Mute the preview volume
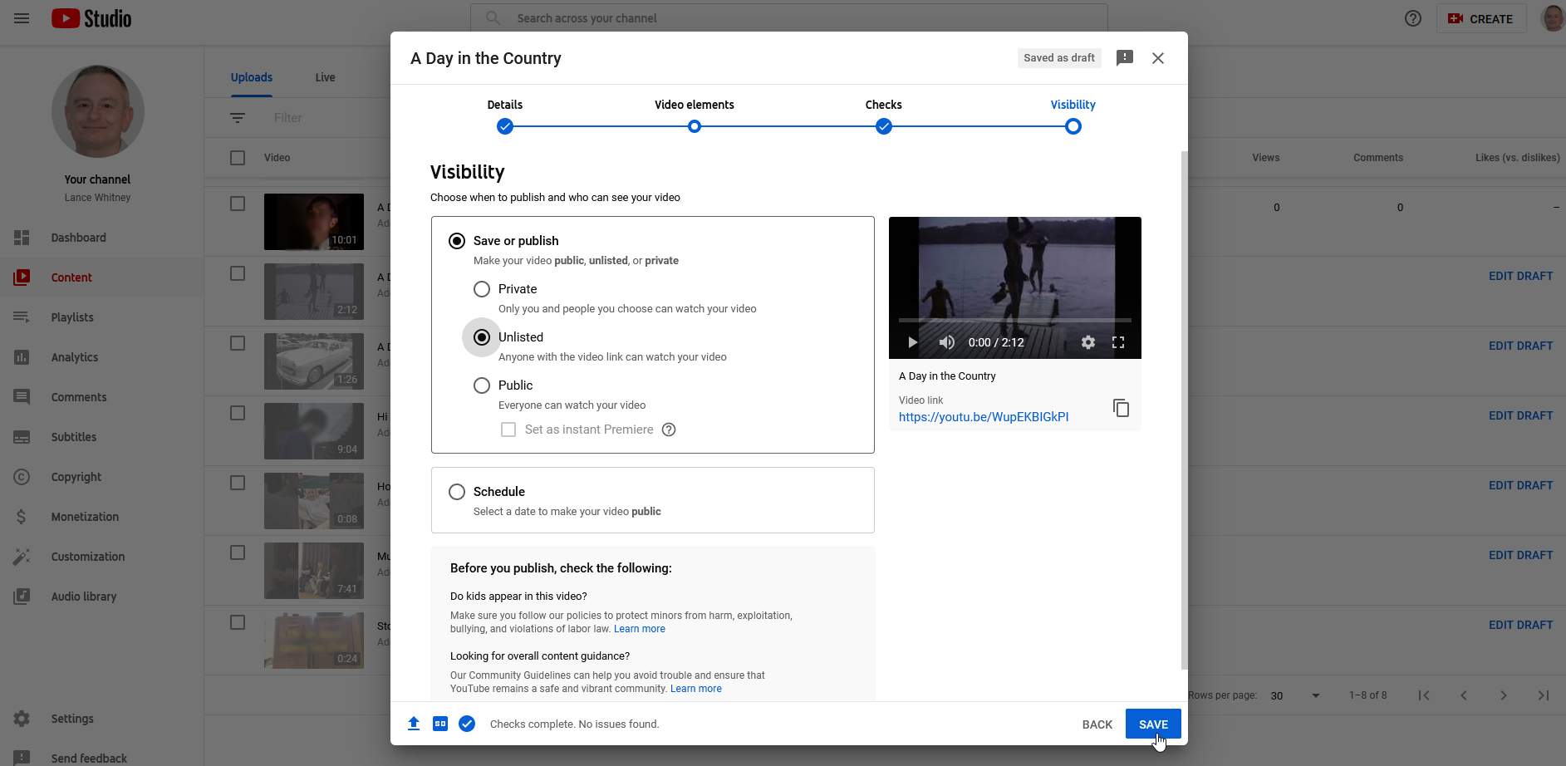Viewport: 1566px width, 766px height. tap(946, 342)
